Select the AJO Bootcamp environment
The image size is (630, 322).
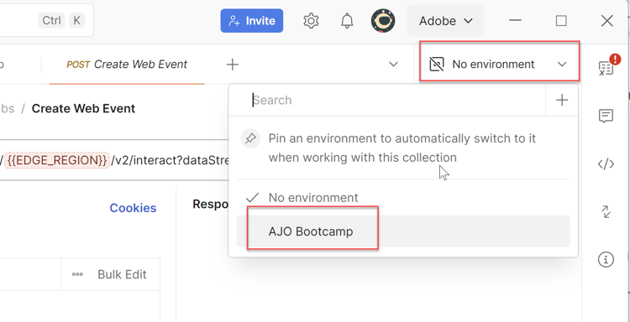[403, 231]
